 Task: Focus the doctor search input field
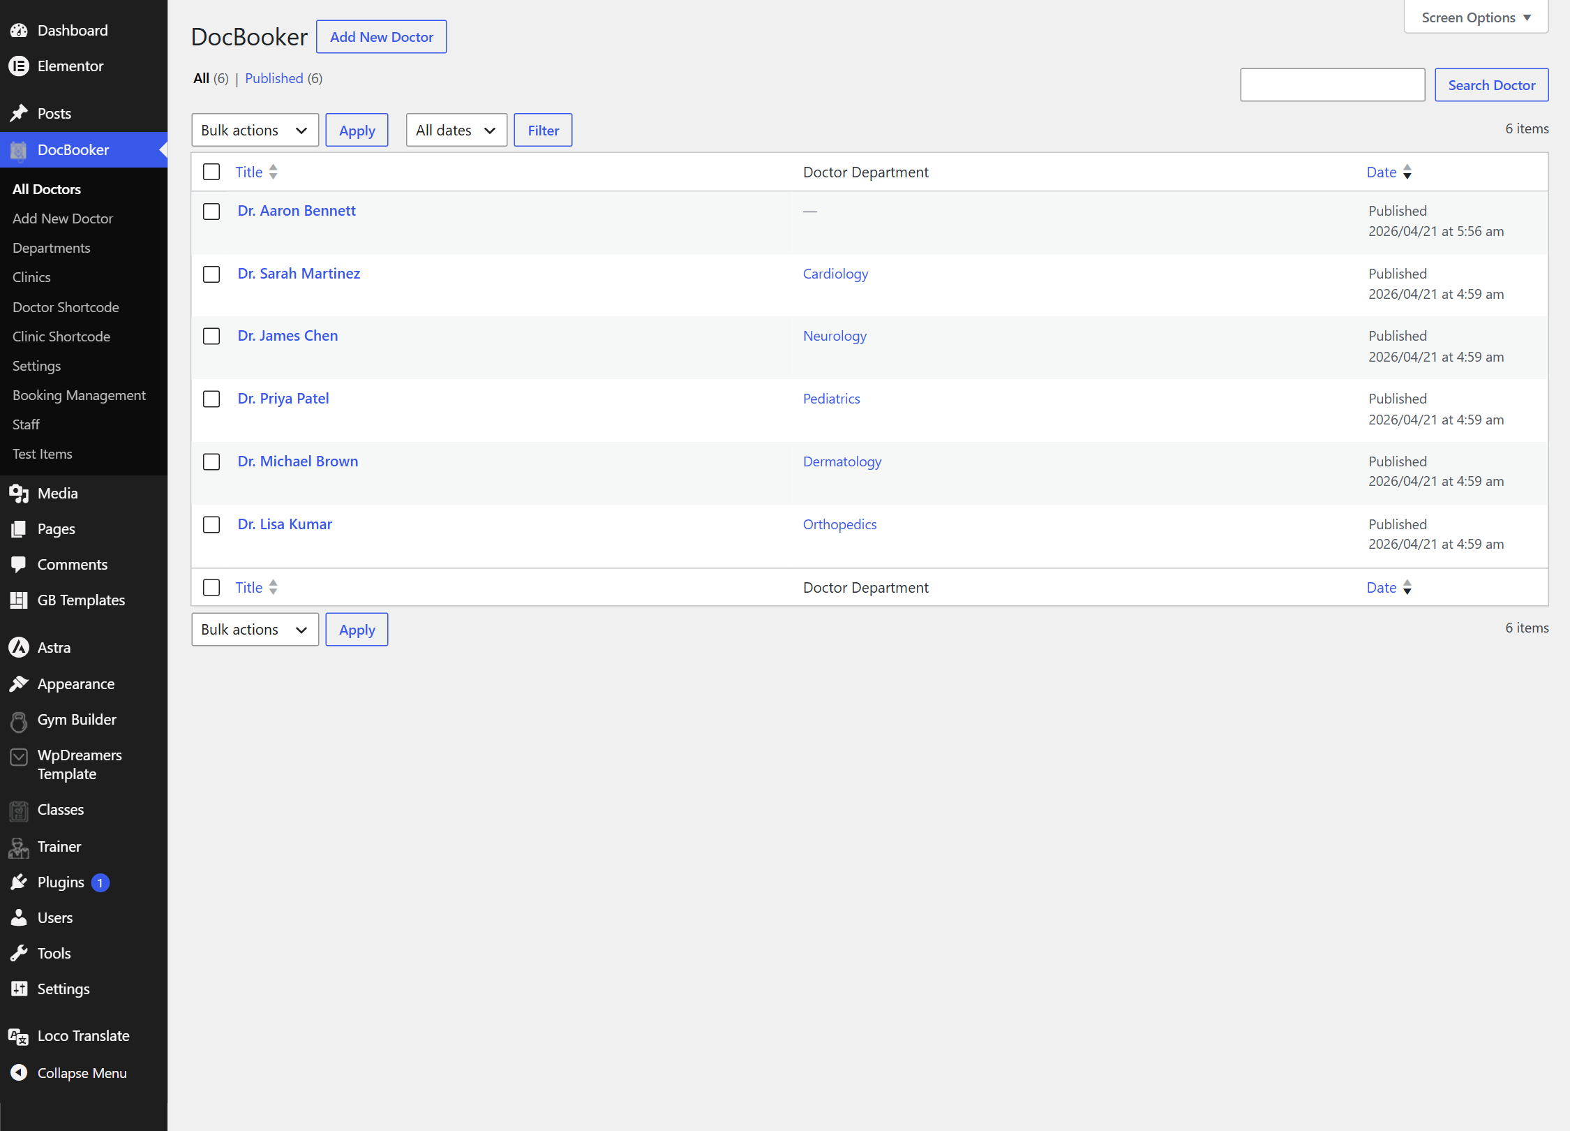(1332, 85)
